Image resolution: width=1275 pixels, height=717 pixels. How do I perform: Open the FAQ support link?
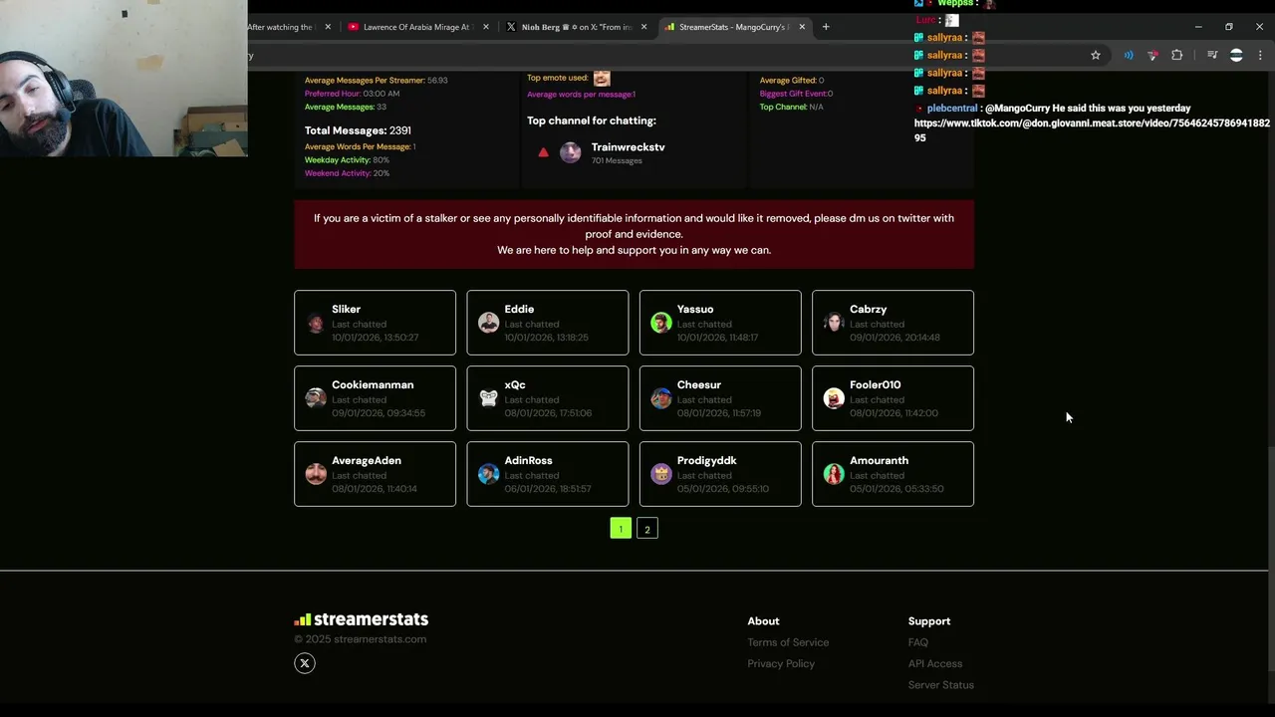click(x=918, y=642)
